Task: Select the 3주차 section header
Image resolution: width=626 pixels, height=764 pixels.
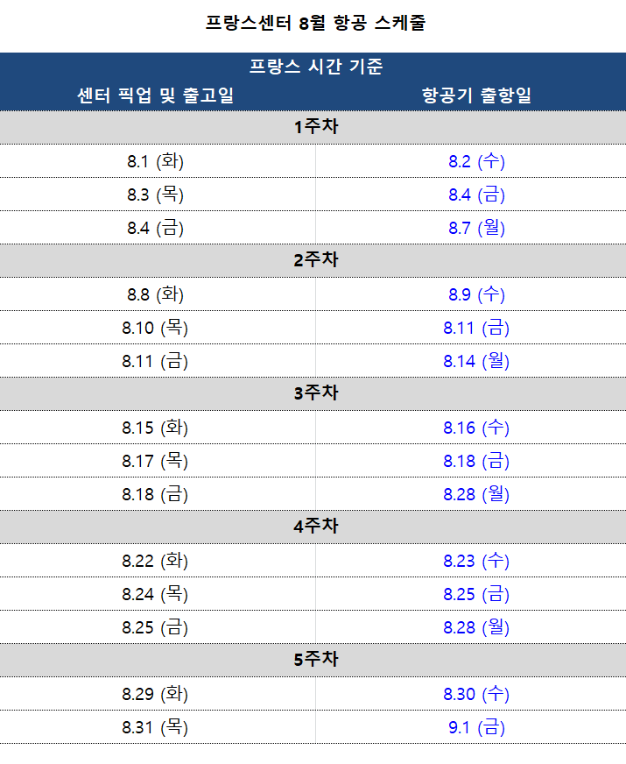Action: coord(313,393)
